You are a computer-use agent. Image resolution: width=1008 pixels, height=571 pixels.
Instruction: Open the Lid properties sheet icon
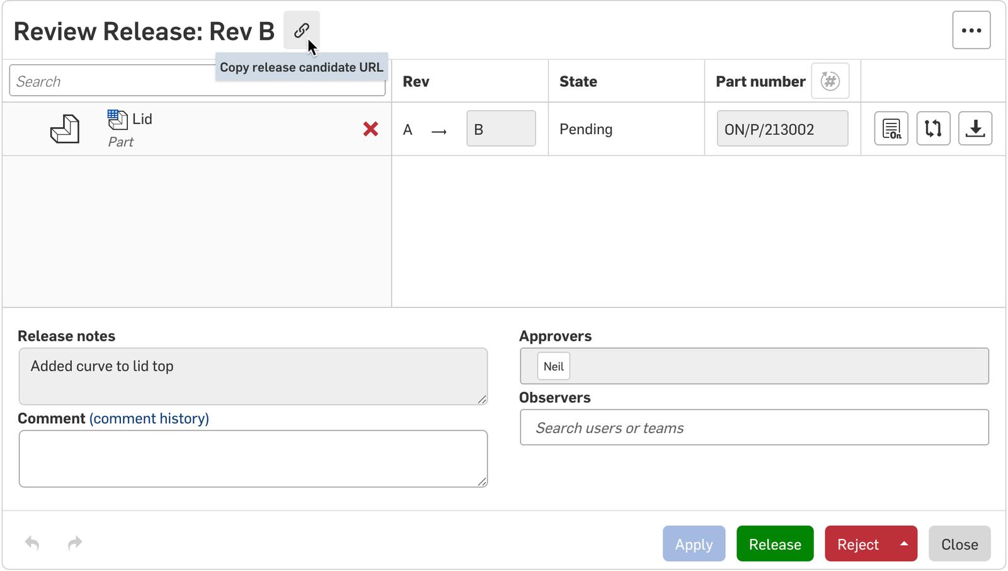click(891, 128)
